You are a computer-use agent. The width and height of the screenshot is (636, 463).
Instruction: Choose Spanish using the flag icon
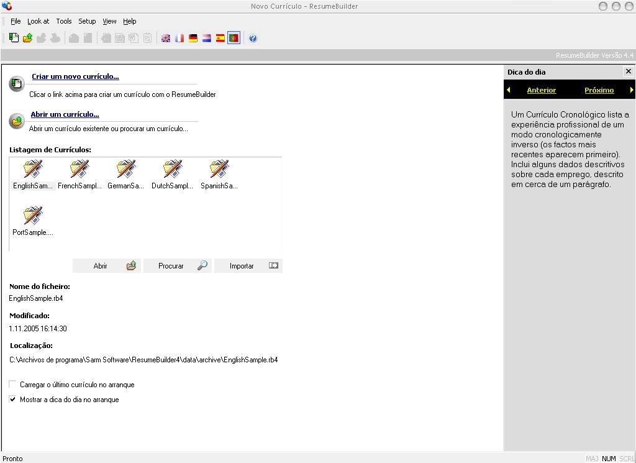point(220,38)
